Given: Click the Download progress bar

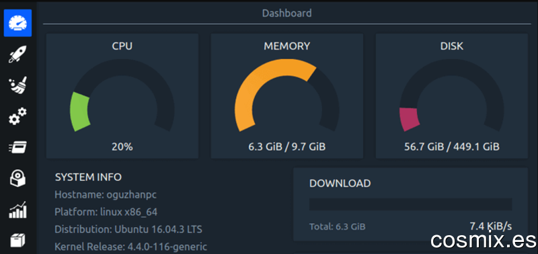Looking at the screenshot, I should (x=410, y=204).
